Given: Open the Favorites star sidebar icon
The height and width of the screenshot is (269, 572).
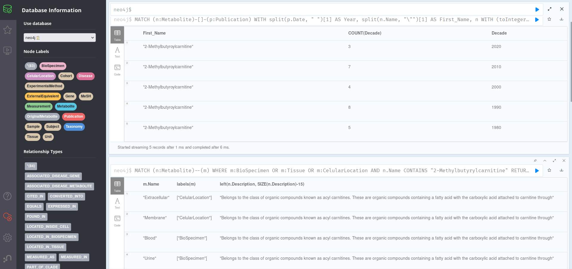Looking at the screenshot, I should [7, 30].
